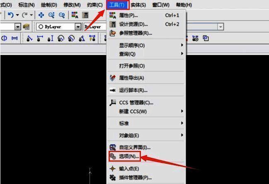Expand the ByLayer color dropdown arrow
Image resolution: width=269 pixels, height=184 pixels.
click(x=78, y=27)
